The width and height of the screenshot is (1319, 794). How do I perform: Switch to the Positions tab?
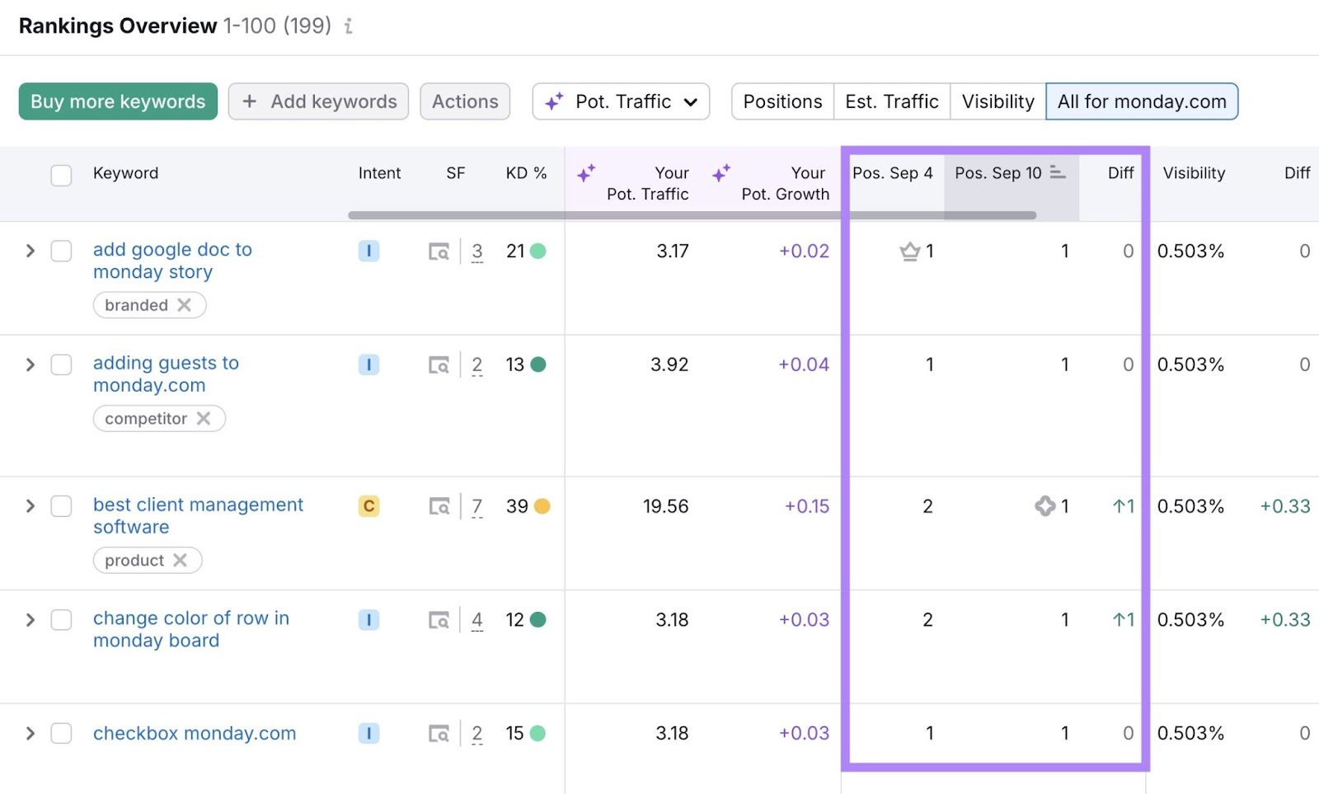[x=782, y=101]
